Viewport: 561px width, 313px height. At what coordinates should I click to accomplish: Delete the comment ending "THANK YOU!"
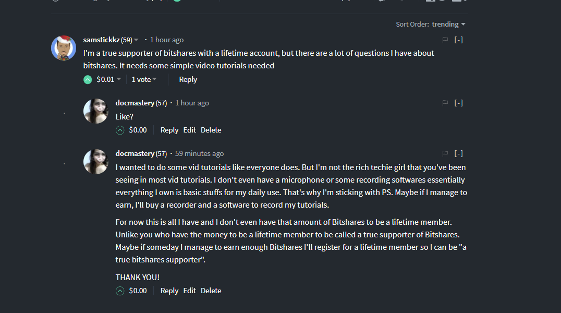coord(211,291)
